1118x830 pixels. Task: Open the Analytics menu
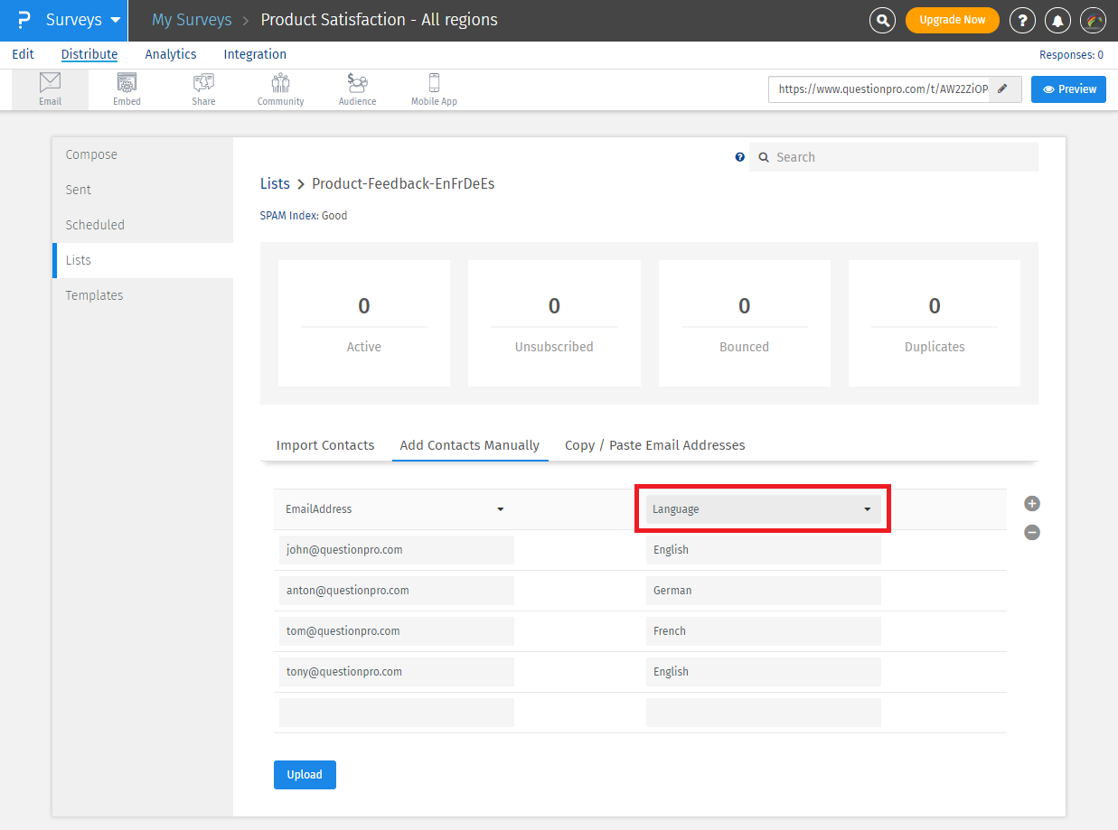pos(171,54)
